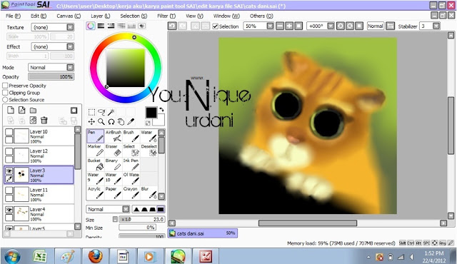Open the Texture dropdown

pyautogui.click(x=70, y=27)
